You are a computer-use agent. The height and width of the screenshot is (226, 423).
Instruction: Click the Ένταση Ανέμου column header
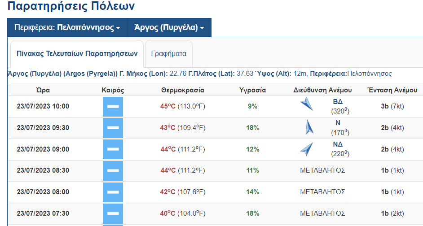tap(392, 90)
